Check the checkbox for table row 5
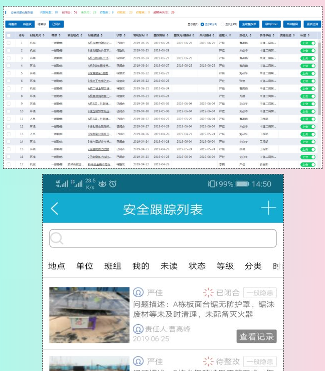Viewport: 325px width, 371px height. click(9, 73)
